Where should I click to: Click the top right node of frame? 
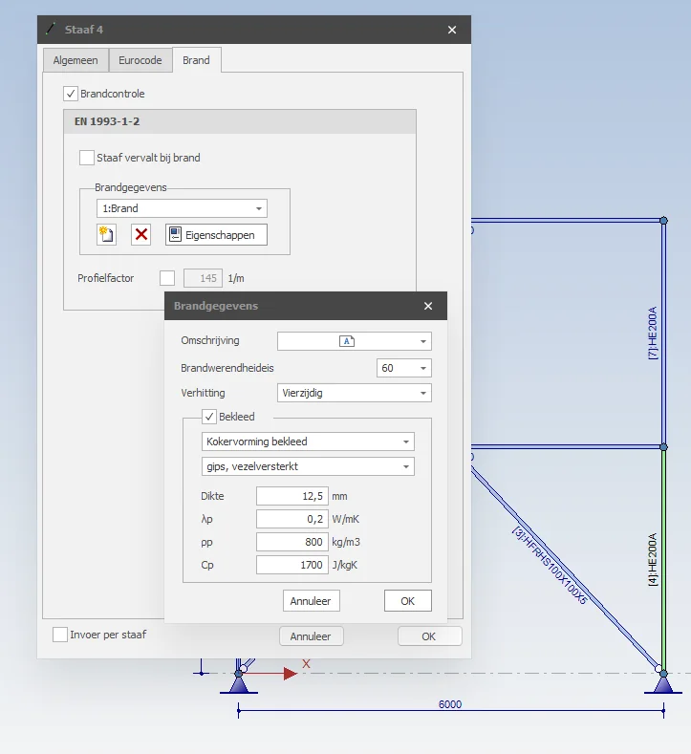tap(663, 220)
